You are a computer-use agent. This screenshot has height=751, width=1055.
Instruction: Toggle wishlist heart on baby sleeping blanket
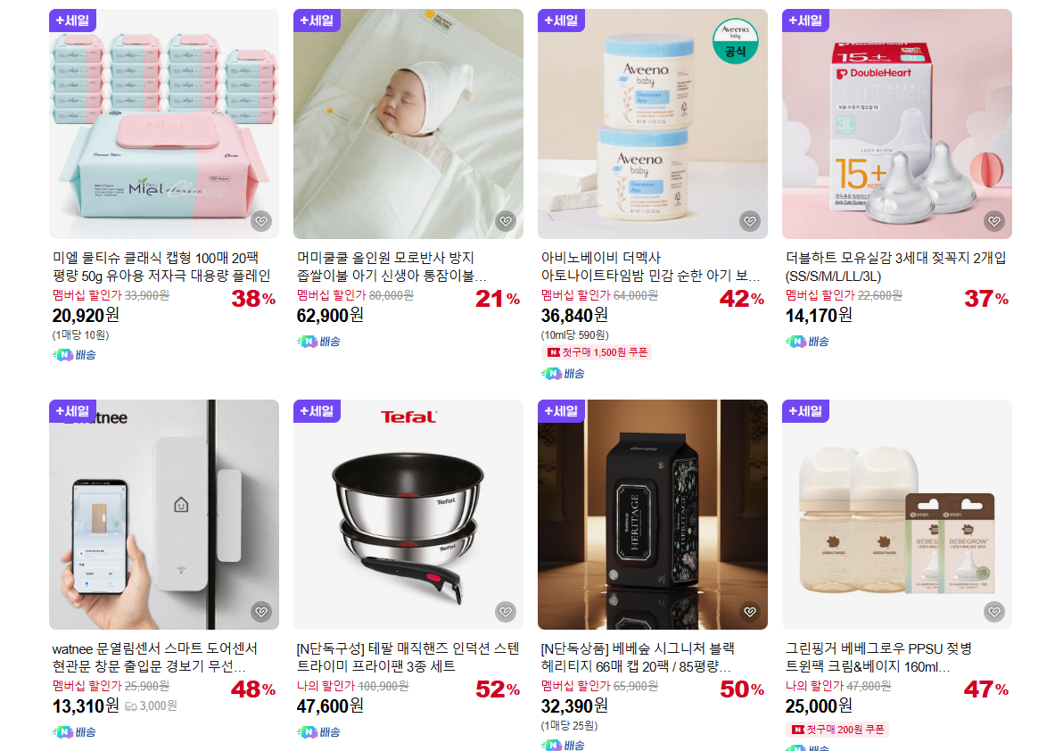(506, 220)
